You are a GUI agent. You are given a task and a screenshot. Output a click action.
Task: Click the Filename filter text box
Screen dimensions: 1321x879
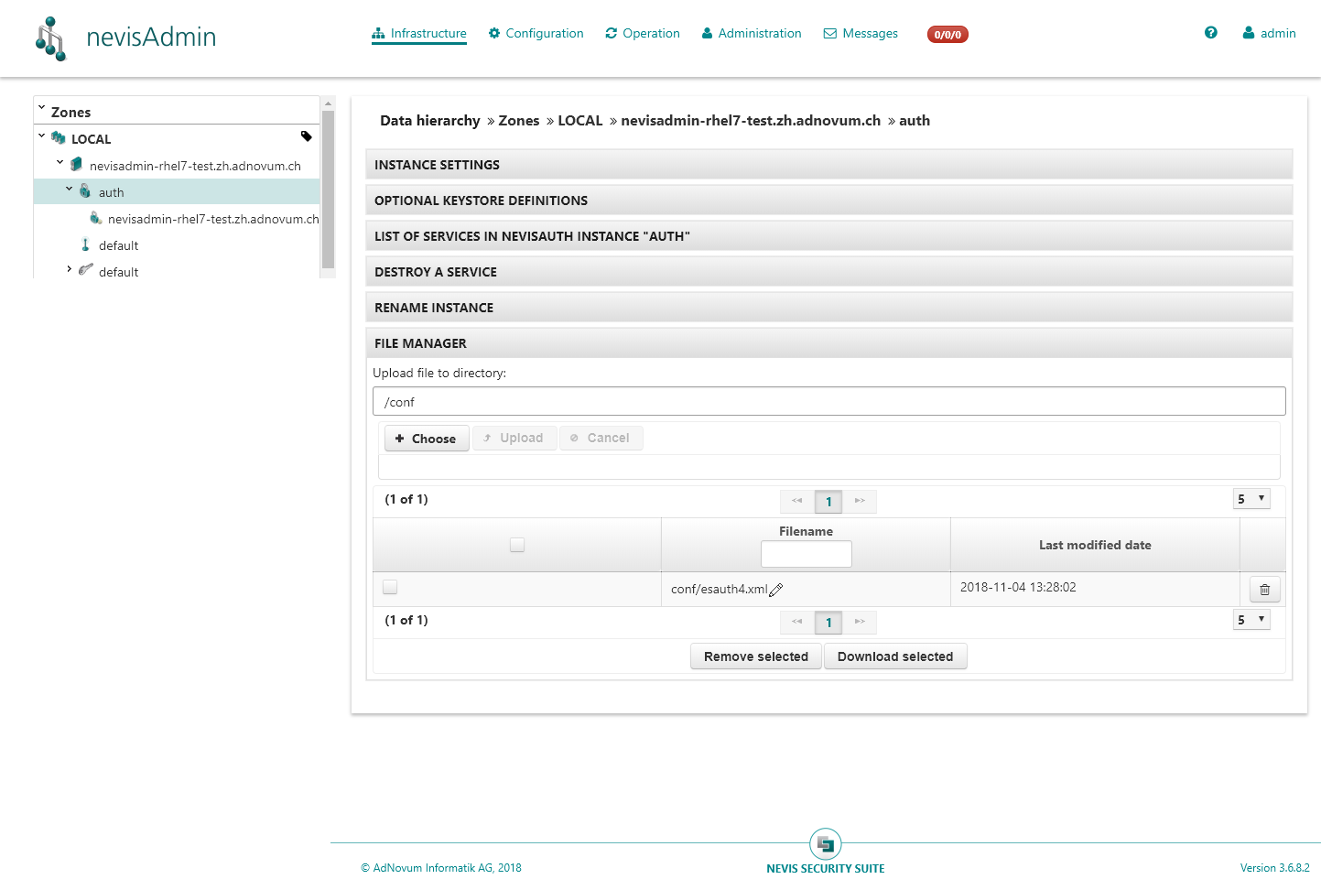tap(806, 554)
